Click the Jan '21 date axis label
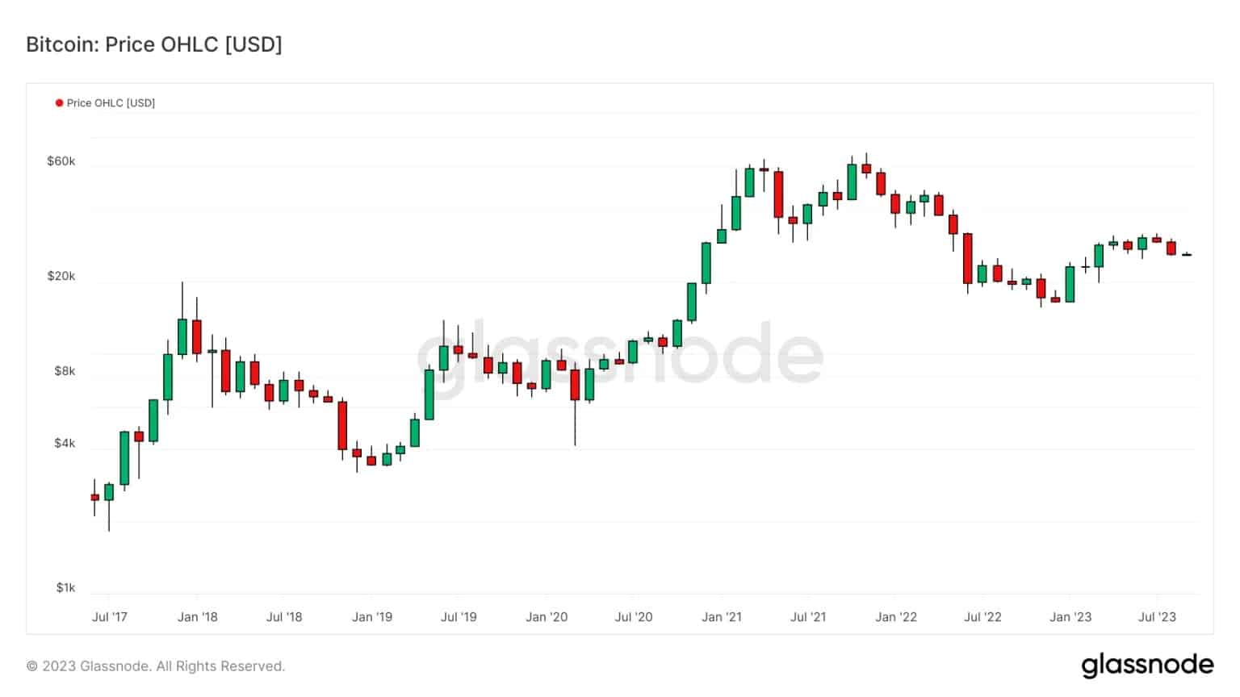The image size is (1240, 697). point(721,617)
